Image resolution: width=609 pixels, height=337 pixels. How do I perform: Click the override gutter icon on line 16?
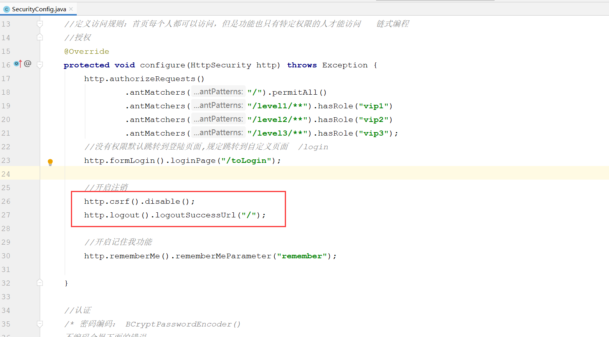tap(18, 64)
